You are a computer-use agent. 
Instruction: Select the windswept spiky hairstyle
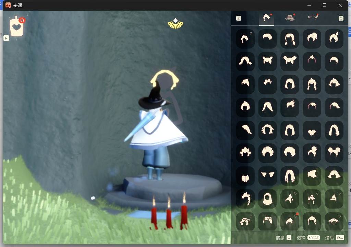(x=290, y=107)
